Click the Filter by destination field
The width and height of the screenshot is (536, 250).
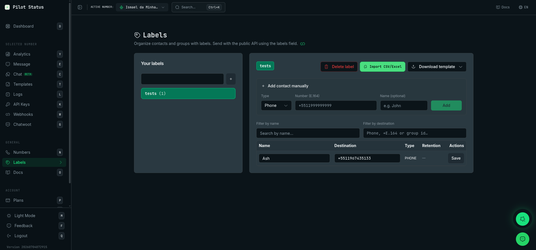tap(415, 133)
